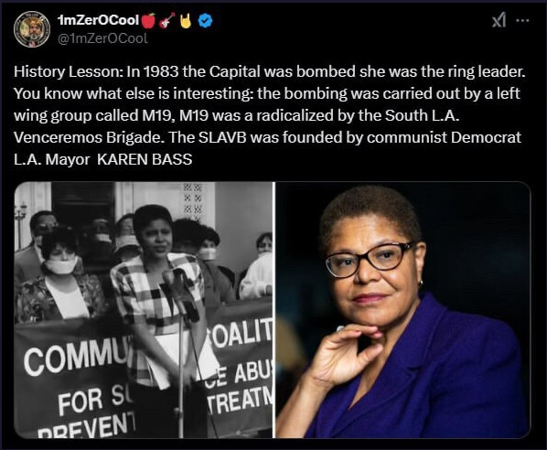Screen dimensions: 547x450
Task: Open the Grok explain-post icon
Action: (x=499, y=21)
